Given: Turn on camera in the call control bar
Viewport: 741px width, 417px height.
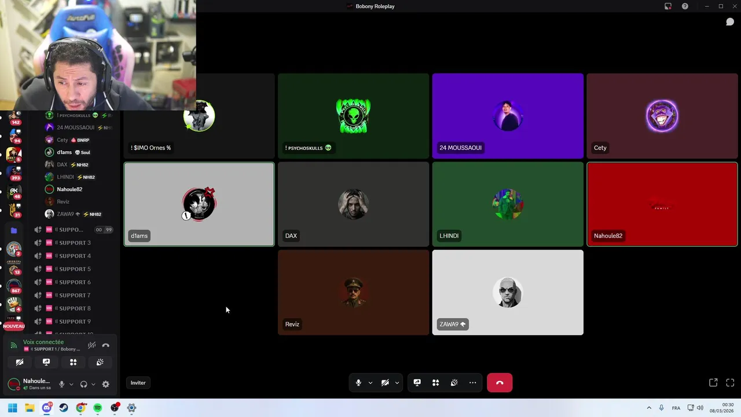Looking at the screenshot, I should click(x=385, y=383).
